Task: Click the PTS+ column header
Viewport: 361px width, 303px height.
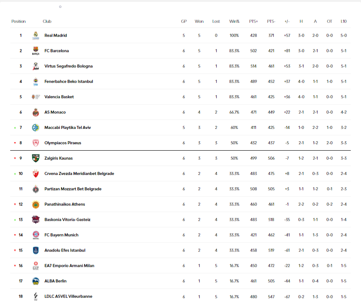Action: click(x=254, y=21)
